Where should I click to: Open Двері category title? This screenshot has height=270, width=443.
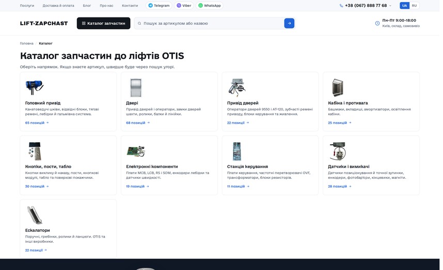132,103
